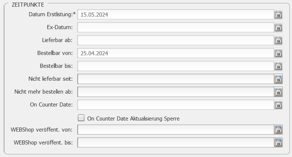The image size is (292, 157).
Task: Focus the On Counter Date input field
Action: pos(176,105)
